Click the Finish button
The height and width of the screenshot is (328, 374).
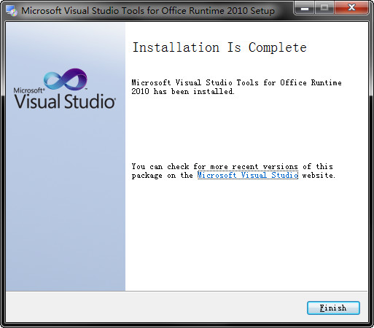pos(333,308)
